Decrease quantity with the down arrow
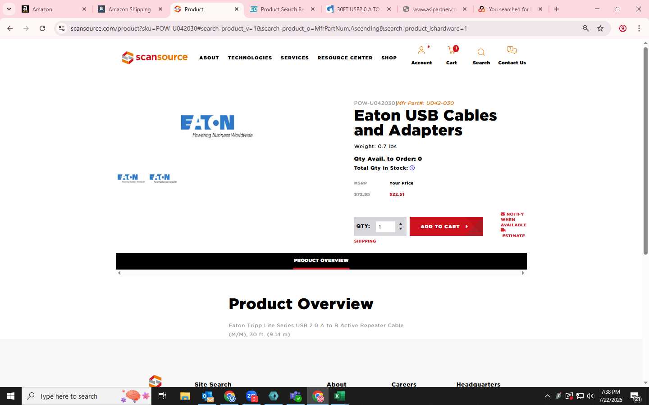Screen dimensions: 649x405 (x=401, y=229)
